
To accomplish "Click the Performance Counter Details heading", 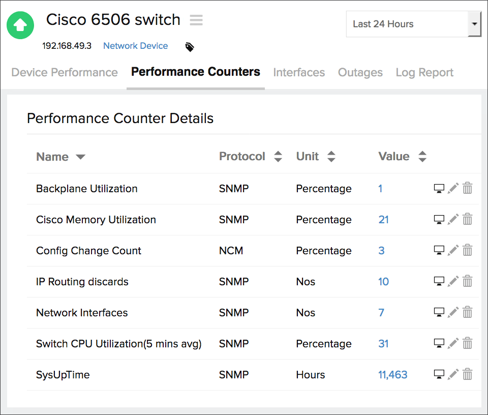I will [120, 118].
